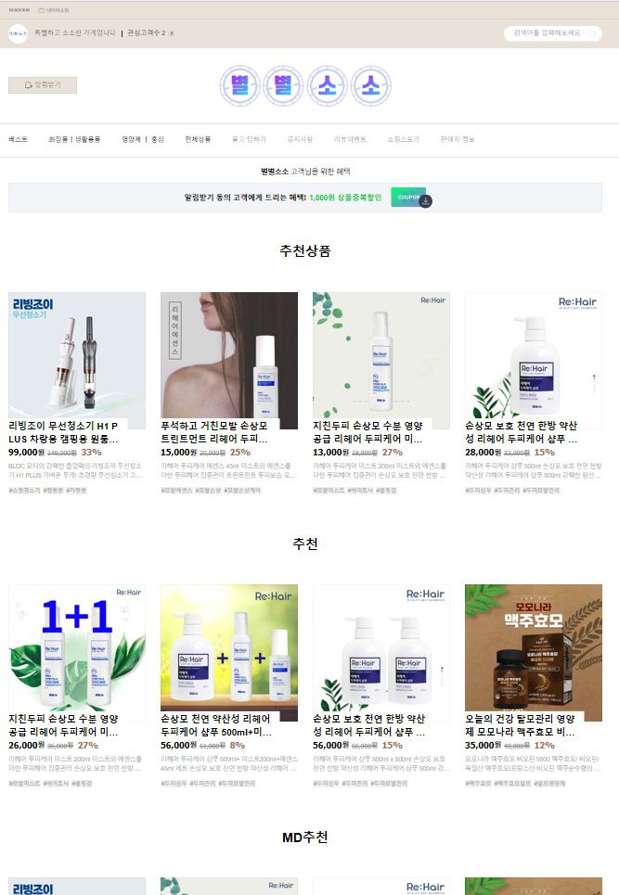
Task: Open the 화장품 | 생활용품 category
Action: [75, 139]
